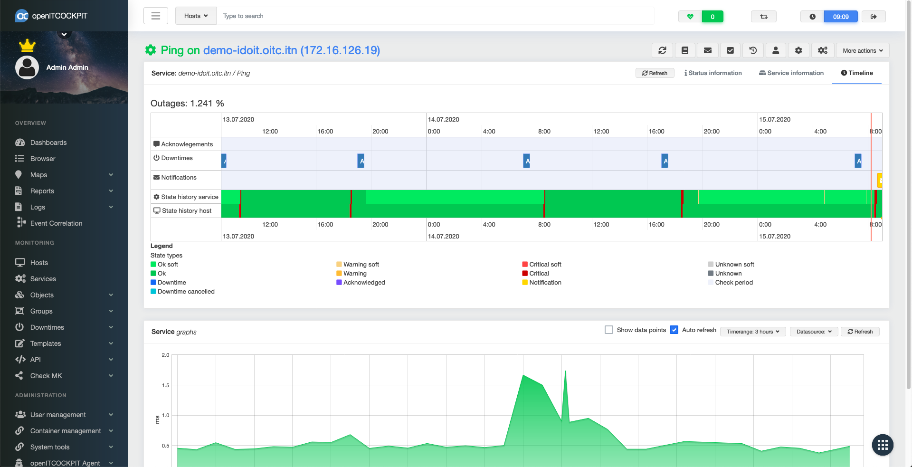Screen dimensions: 912x467
Task: Switch to the Status information tab
Action: [712, 73]
